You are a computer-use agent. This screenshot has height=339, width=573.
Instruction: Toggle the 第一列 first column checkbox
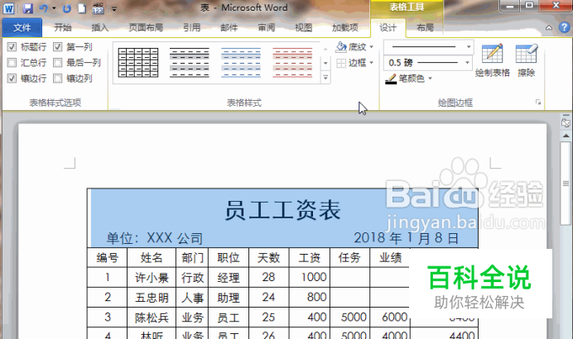pyautogui.click(x=57, y=46)
